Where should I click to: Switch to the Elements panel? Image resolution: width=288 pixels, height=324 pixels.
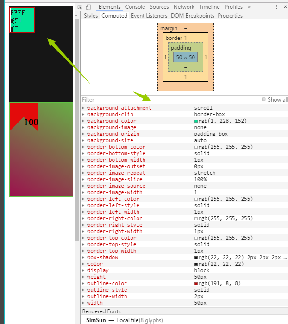click(109, 7)
